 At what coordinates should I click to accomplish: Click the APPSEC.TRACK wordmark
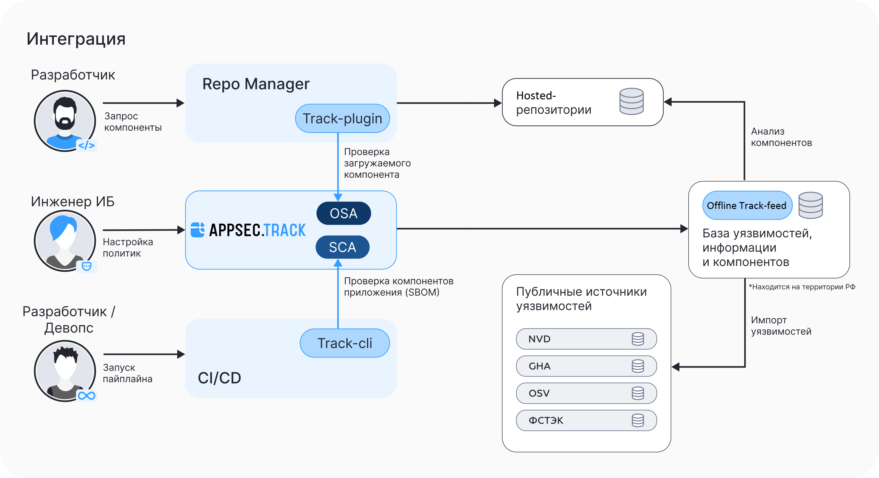point(257,230)
